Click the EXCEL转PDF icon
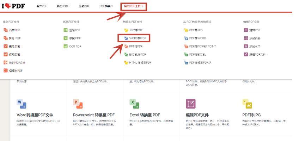This screenshot has height=141, width=305. [x=126, y=54]
